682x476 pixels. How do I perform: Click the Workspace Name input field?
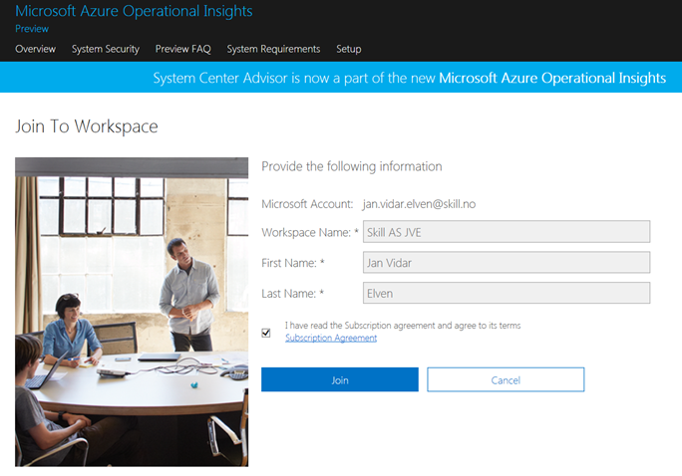507,232
